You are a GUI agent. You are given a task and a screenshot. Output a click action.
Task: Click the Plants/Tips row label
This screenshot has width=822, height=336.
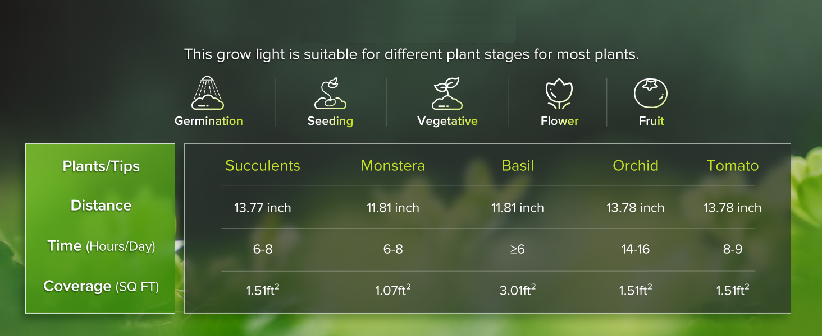[101, 166]
